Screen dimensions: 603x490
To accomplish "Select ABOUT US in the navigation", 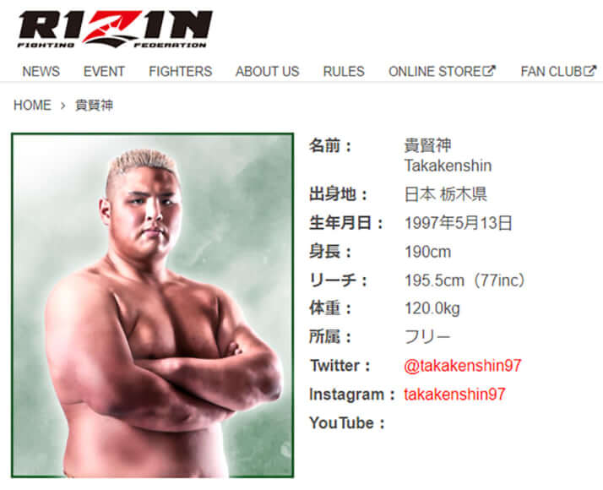I will (x=267, y=72).
